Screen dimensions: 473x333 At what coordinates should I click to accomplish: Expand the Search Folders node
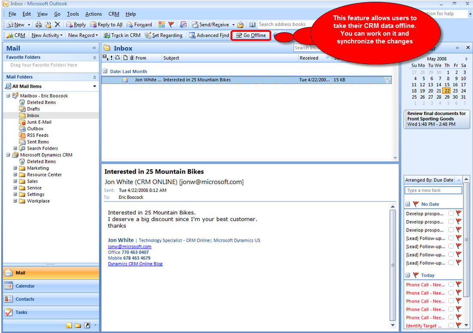(15, 148)
